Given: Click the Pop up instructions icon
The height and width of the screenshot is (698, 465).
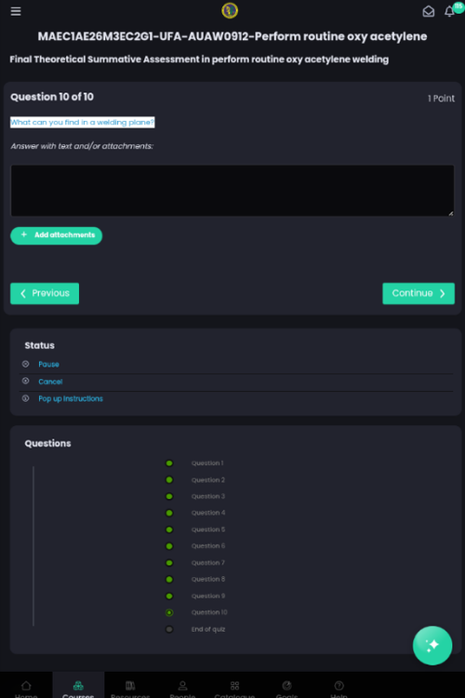Looking at the screenshot, I should pos(25,398).
